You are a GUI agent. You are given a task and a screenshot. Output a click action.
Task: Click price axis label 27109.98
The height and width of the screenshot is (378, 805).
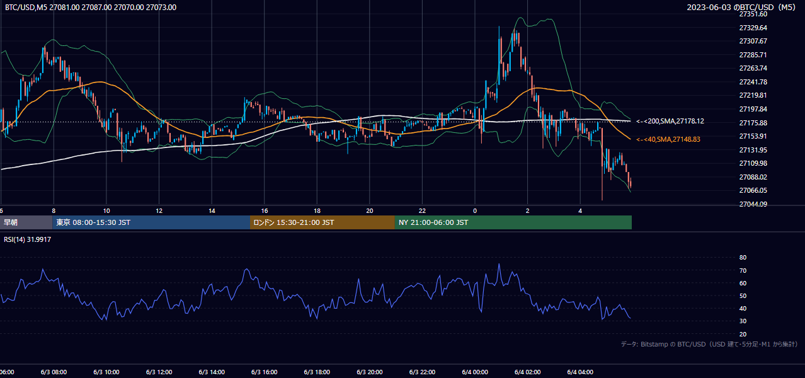coord(753,163)
